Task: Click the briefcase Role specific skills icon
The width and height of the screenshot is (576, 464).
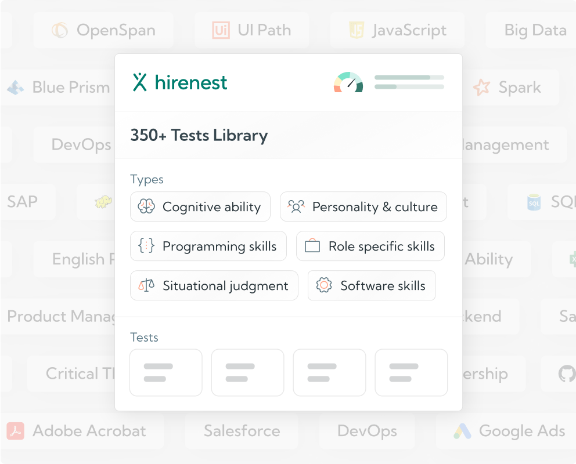Action: point(312,246)
